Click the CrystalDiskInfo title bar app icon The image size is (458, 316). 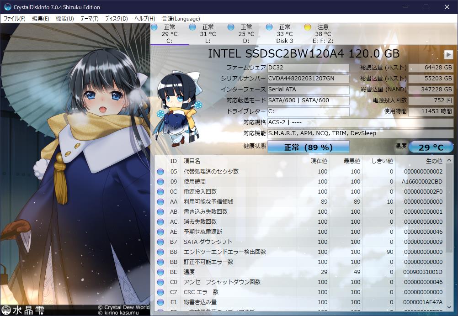click(7, 7)
